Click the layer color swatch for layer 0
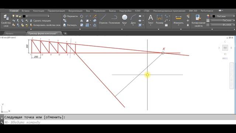236x133 pixels. pos(24,16)
